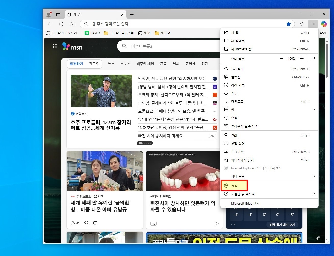Click the play icon on implant ad card
This screenshot has width=334, height=256.
217,224
